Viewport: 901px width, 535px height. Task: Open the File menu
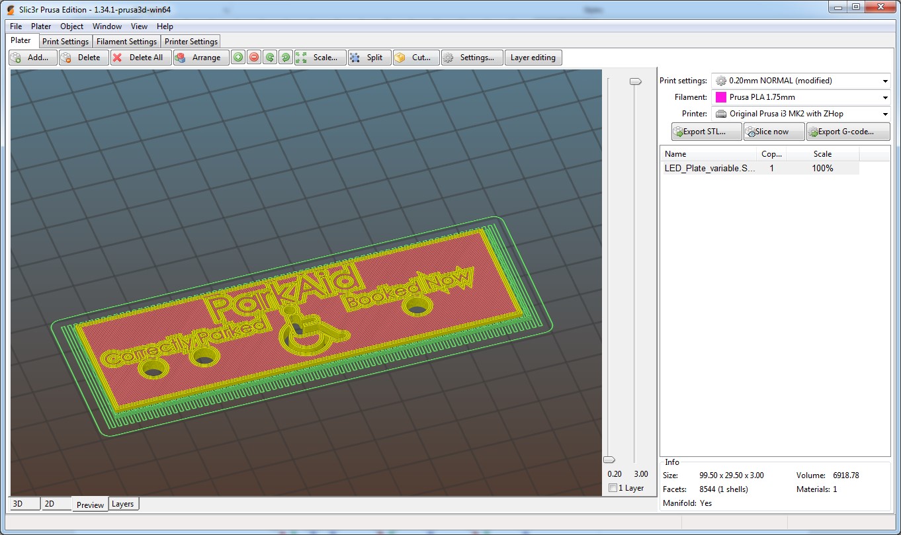(17, 26)
